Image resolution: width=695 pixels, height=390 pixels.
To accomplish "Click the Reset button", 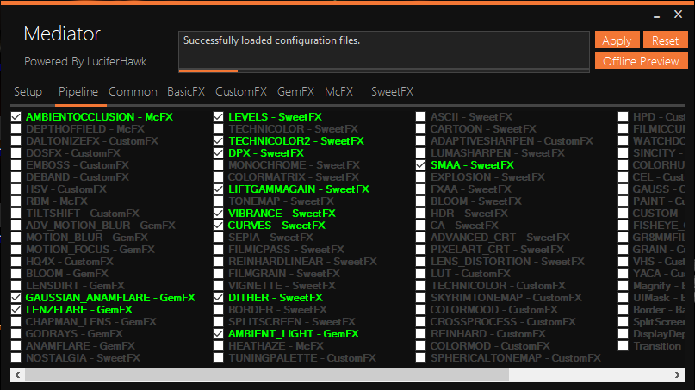I will (666, 40).
